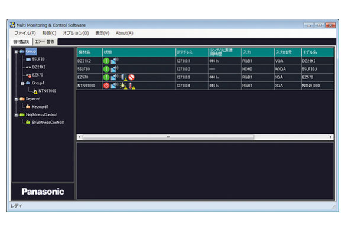Click the IP address 127.0.0.4 cell
The image size is (345, 230).
pyautogui.click(x=192, y=86)
